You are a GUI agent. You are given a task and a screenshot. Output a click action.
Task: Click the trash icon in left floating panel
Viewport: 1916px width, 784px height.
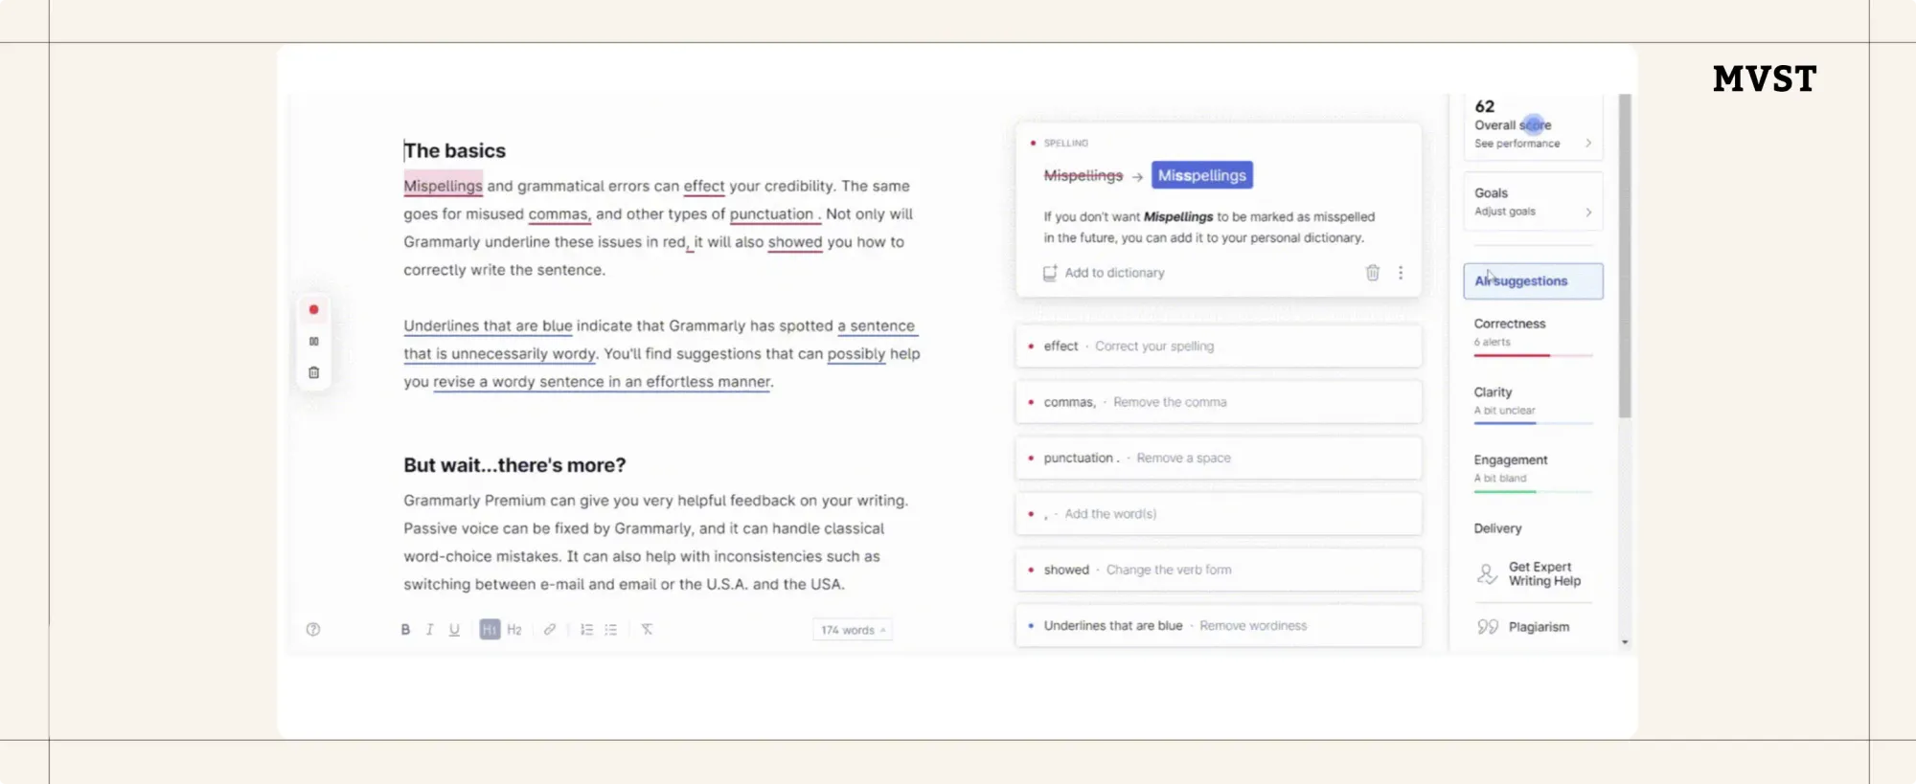click(x=313, y=372)
